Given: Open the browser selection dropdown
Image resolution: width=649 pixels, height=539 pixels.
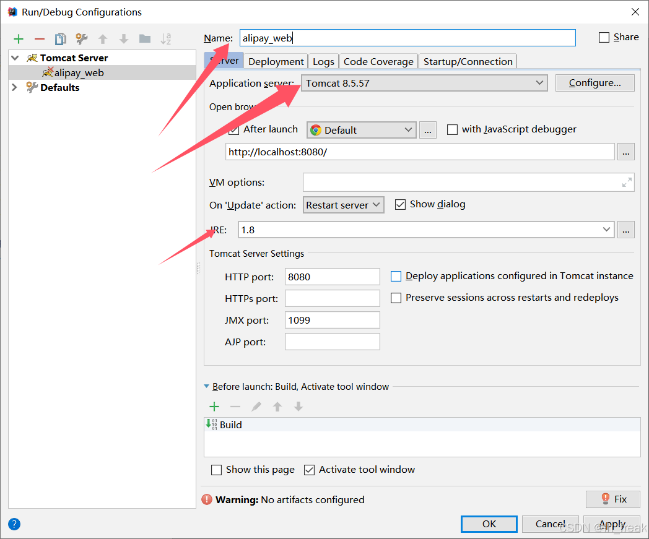Looking at the screenshot, I should coord(361,130).
